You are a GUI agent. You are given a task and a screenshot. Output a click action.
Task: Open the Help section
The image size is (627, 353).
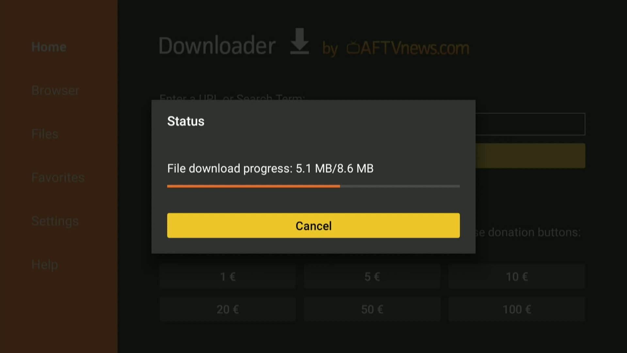[44, 264]
